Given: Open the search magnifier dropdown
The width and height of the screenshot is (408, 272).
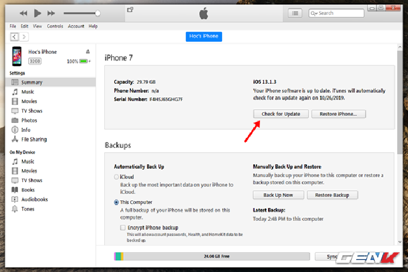Looking at the screenshot, I should click(314, 13).
